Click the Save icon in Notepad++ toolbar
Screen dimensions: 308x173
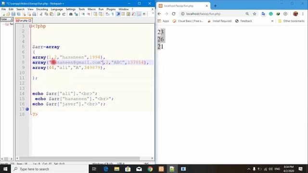[x=13, y=14]
